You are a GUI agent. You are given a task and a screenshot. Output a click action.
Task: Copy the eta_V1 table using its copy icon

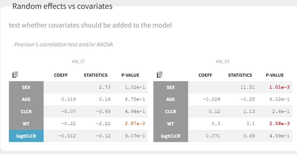click(160, 75)
